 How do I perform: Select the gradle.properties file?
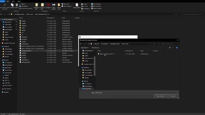(x=26, y=51)
